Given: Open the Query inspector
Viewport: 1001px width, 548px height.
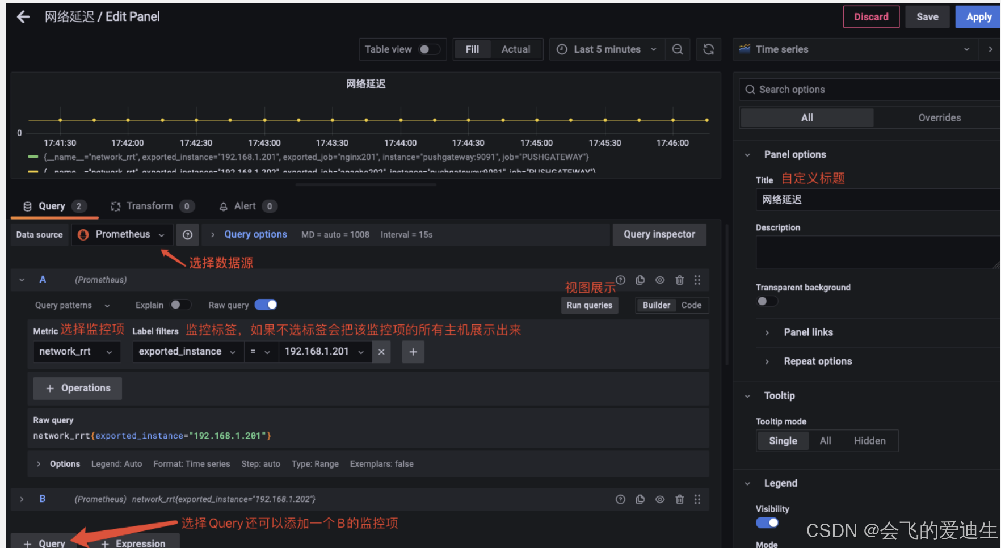Looking at the screenshot, I should pos(659,235).
